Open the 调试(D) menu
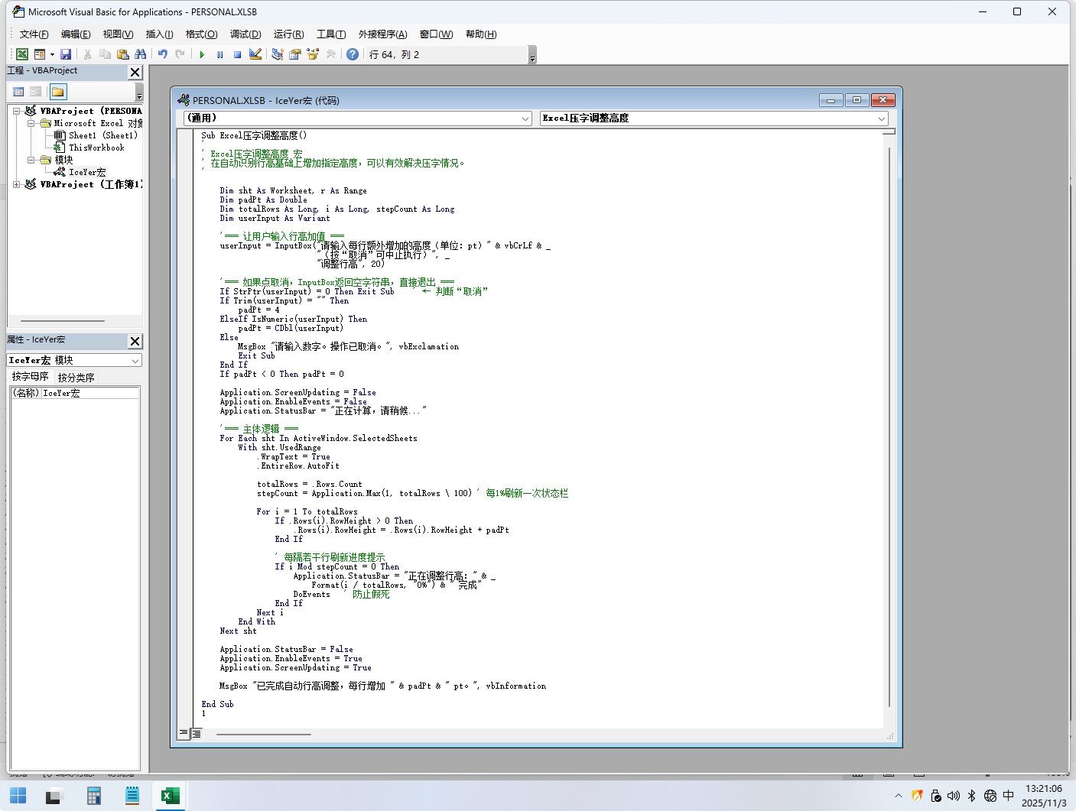The width and height of the screenshot is (1076, 811). coord(245,34)
